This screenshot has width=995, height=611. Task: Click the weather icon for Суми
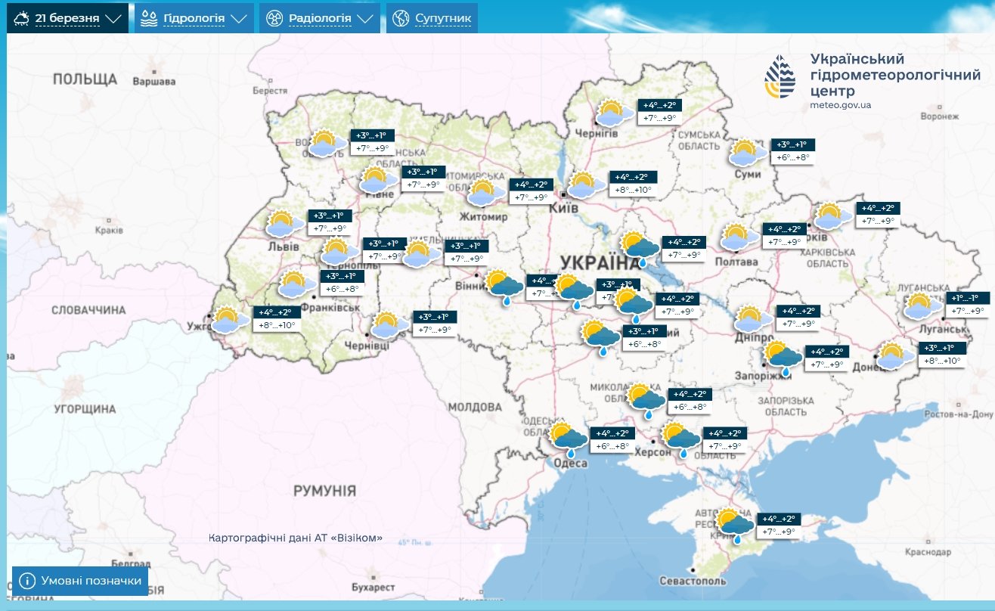click(x=748, y=153)
